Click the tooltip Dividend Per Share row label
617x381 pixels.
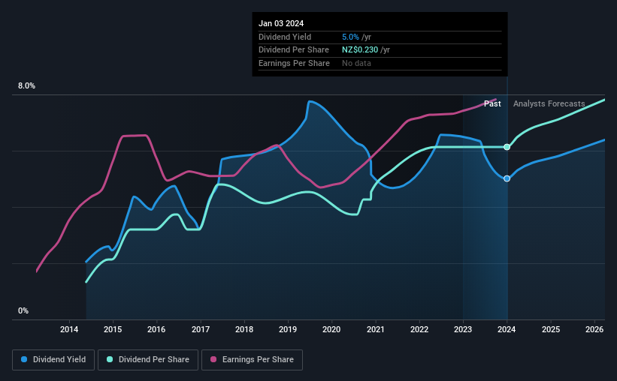(294, 50)
